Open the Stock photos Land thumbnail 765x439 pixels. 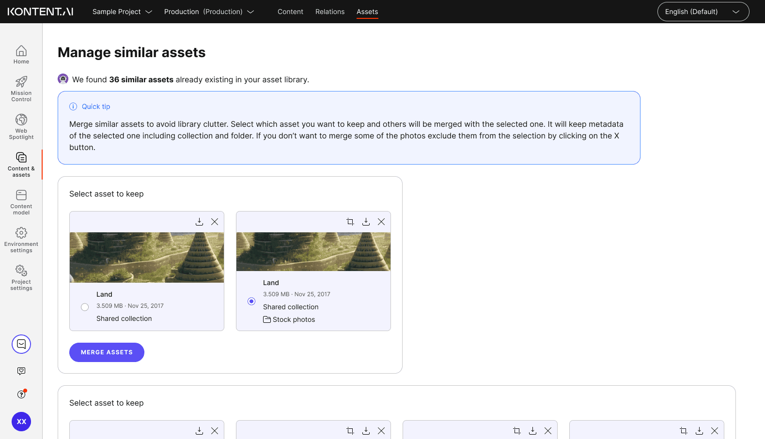(x=313, y=252)
